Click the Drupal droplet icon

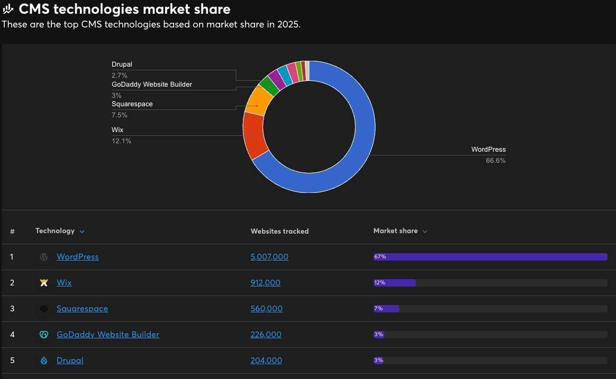pyautogui.click(x=44, y=360)
